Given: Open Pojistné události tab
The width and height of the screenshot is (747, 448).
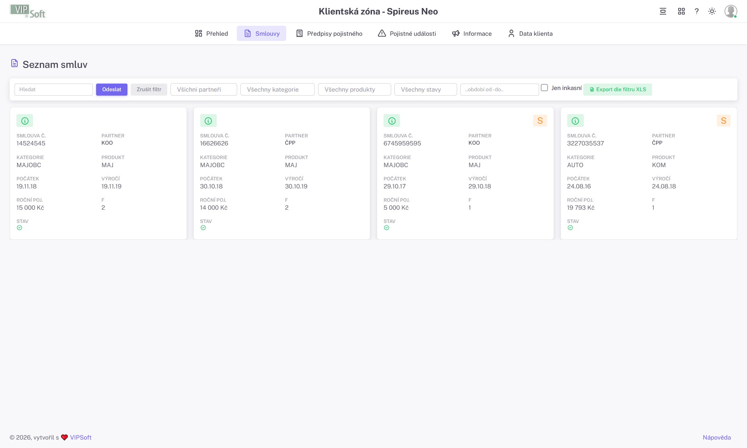Looking at the screenshot, I should (407, 33).
